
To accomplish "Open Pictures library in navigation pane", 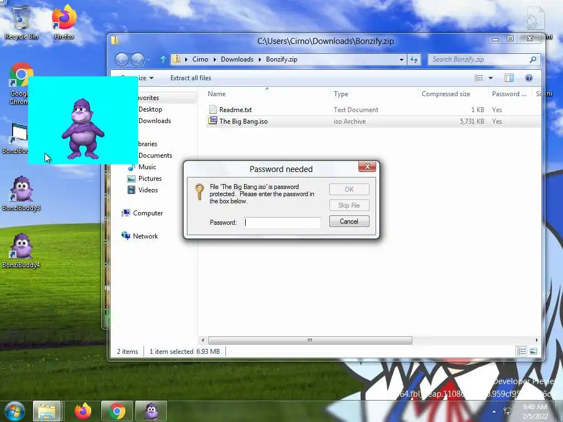I will pyautogui.click(x=150, y=179).
